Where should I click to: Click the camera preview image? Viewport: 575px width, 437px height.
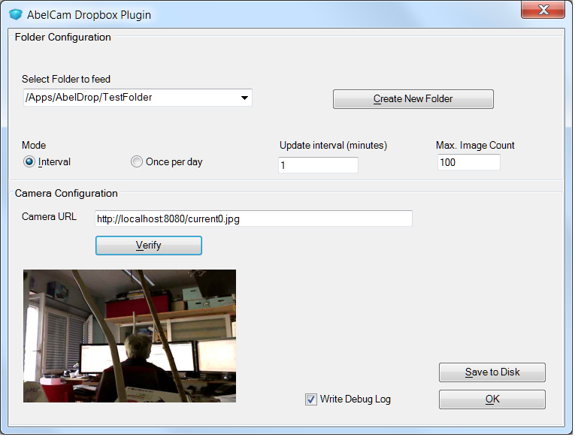tap(129, 336)
